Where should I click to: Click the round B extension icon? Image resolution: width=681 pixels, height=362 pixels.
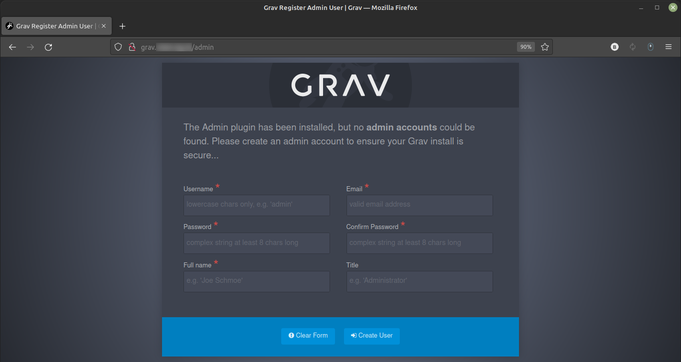pos(615,47)
